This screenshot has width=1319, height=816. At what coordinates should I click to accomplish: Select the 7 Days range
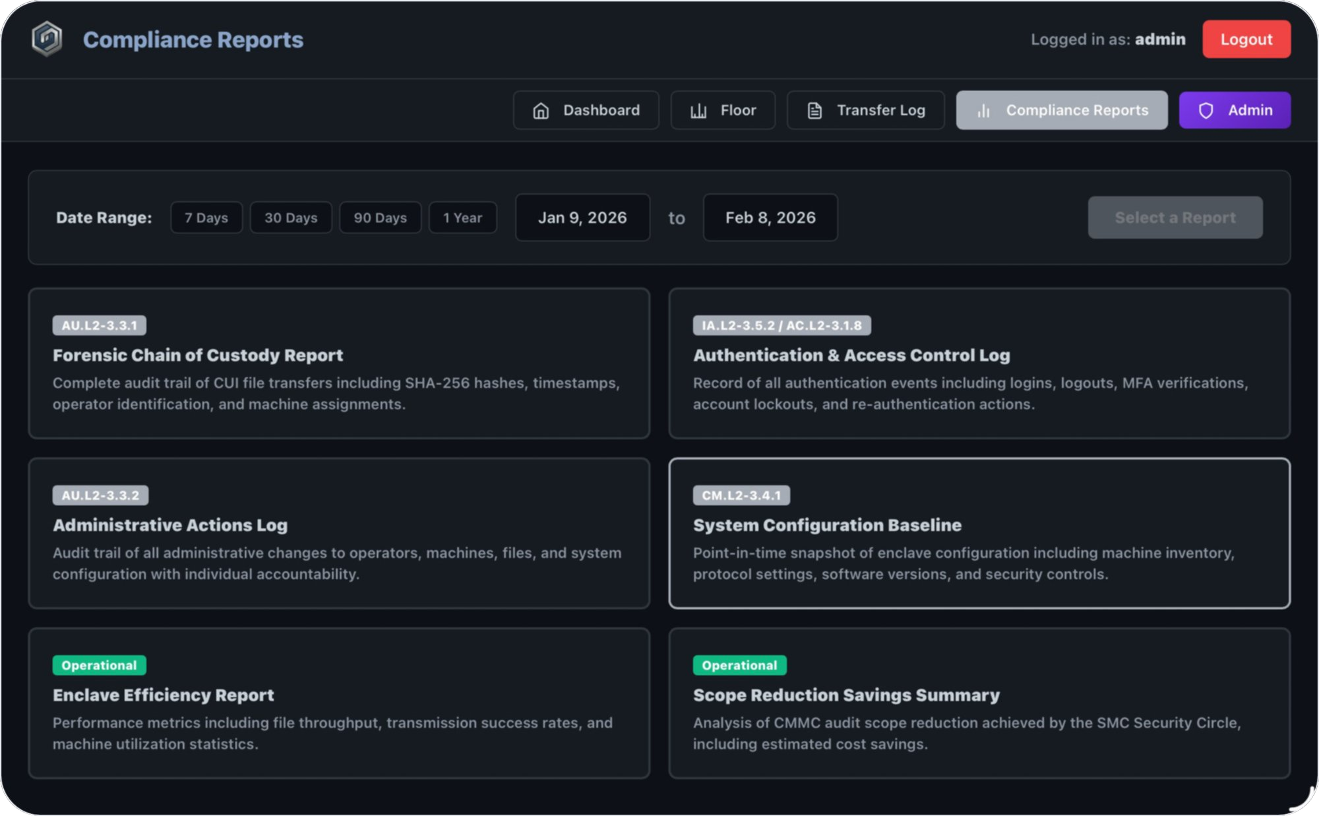tap(206, 218)
